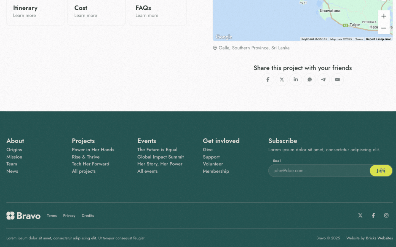Zoom out on the map
Image resolution: width=396 pixels, height=247 pixels.
[384, 28]
